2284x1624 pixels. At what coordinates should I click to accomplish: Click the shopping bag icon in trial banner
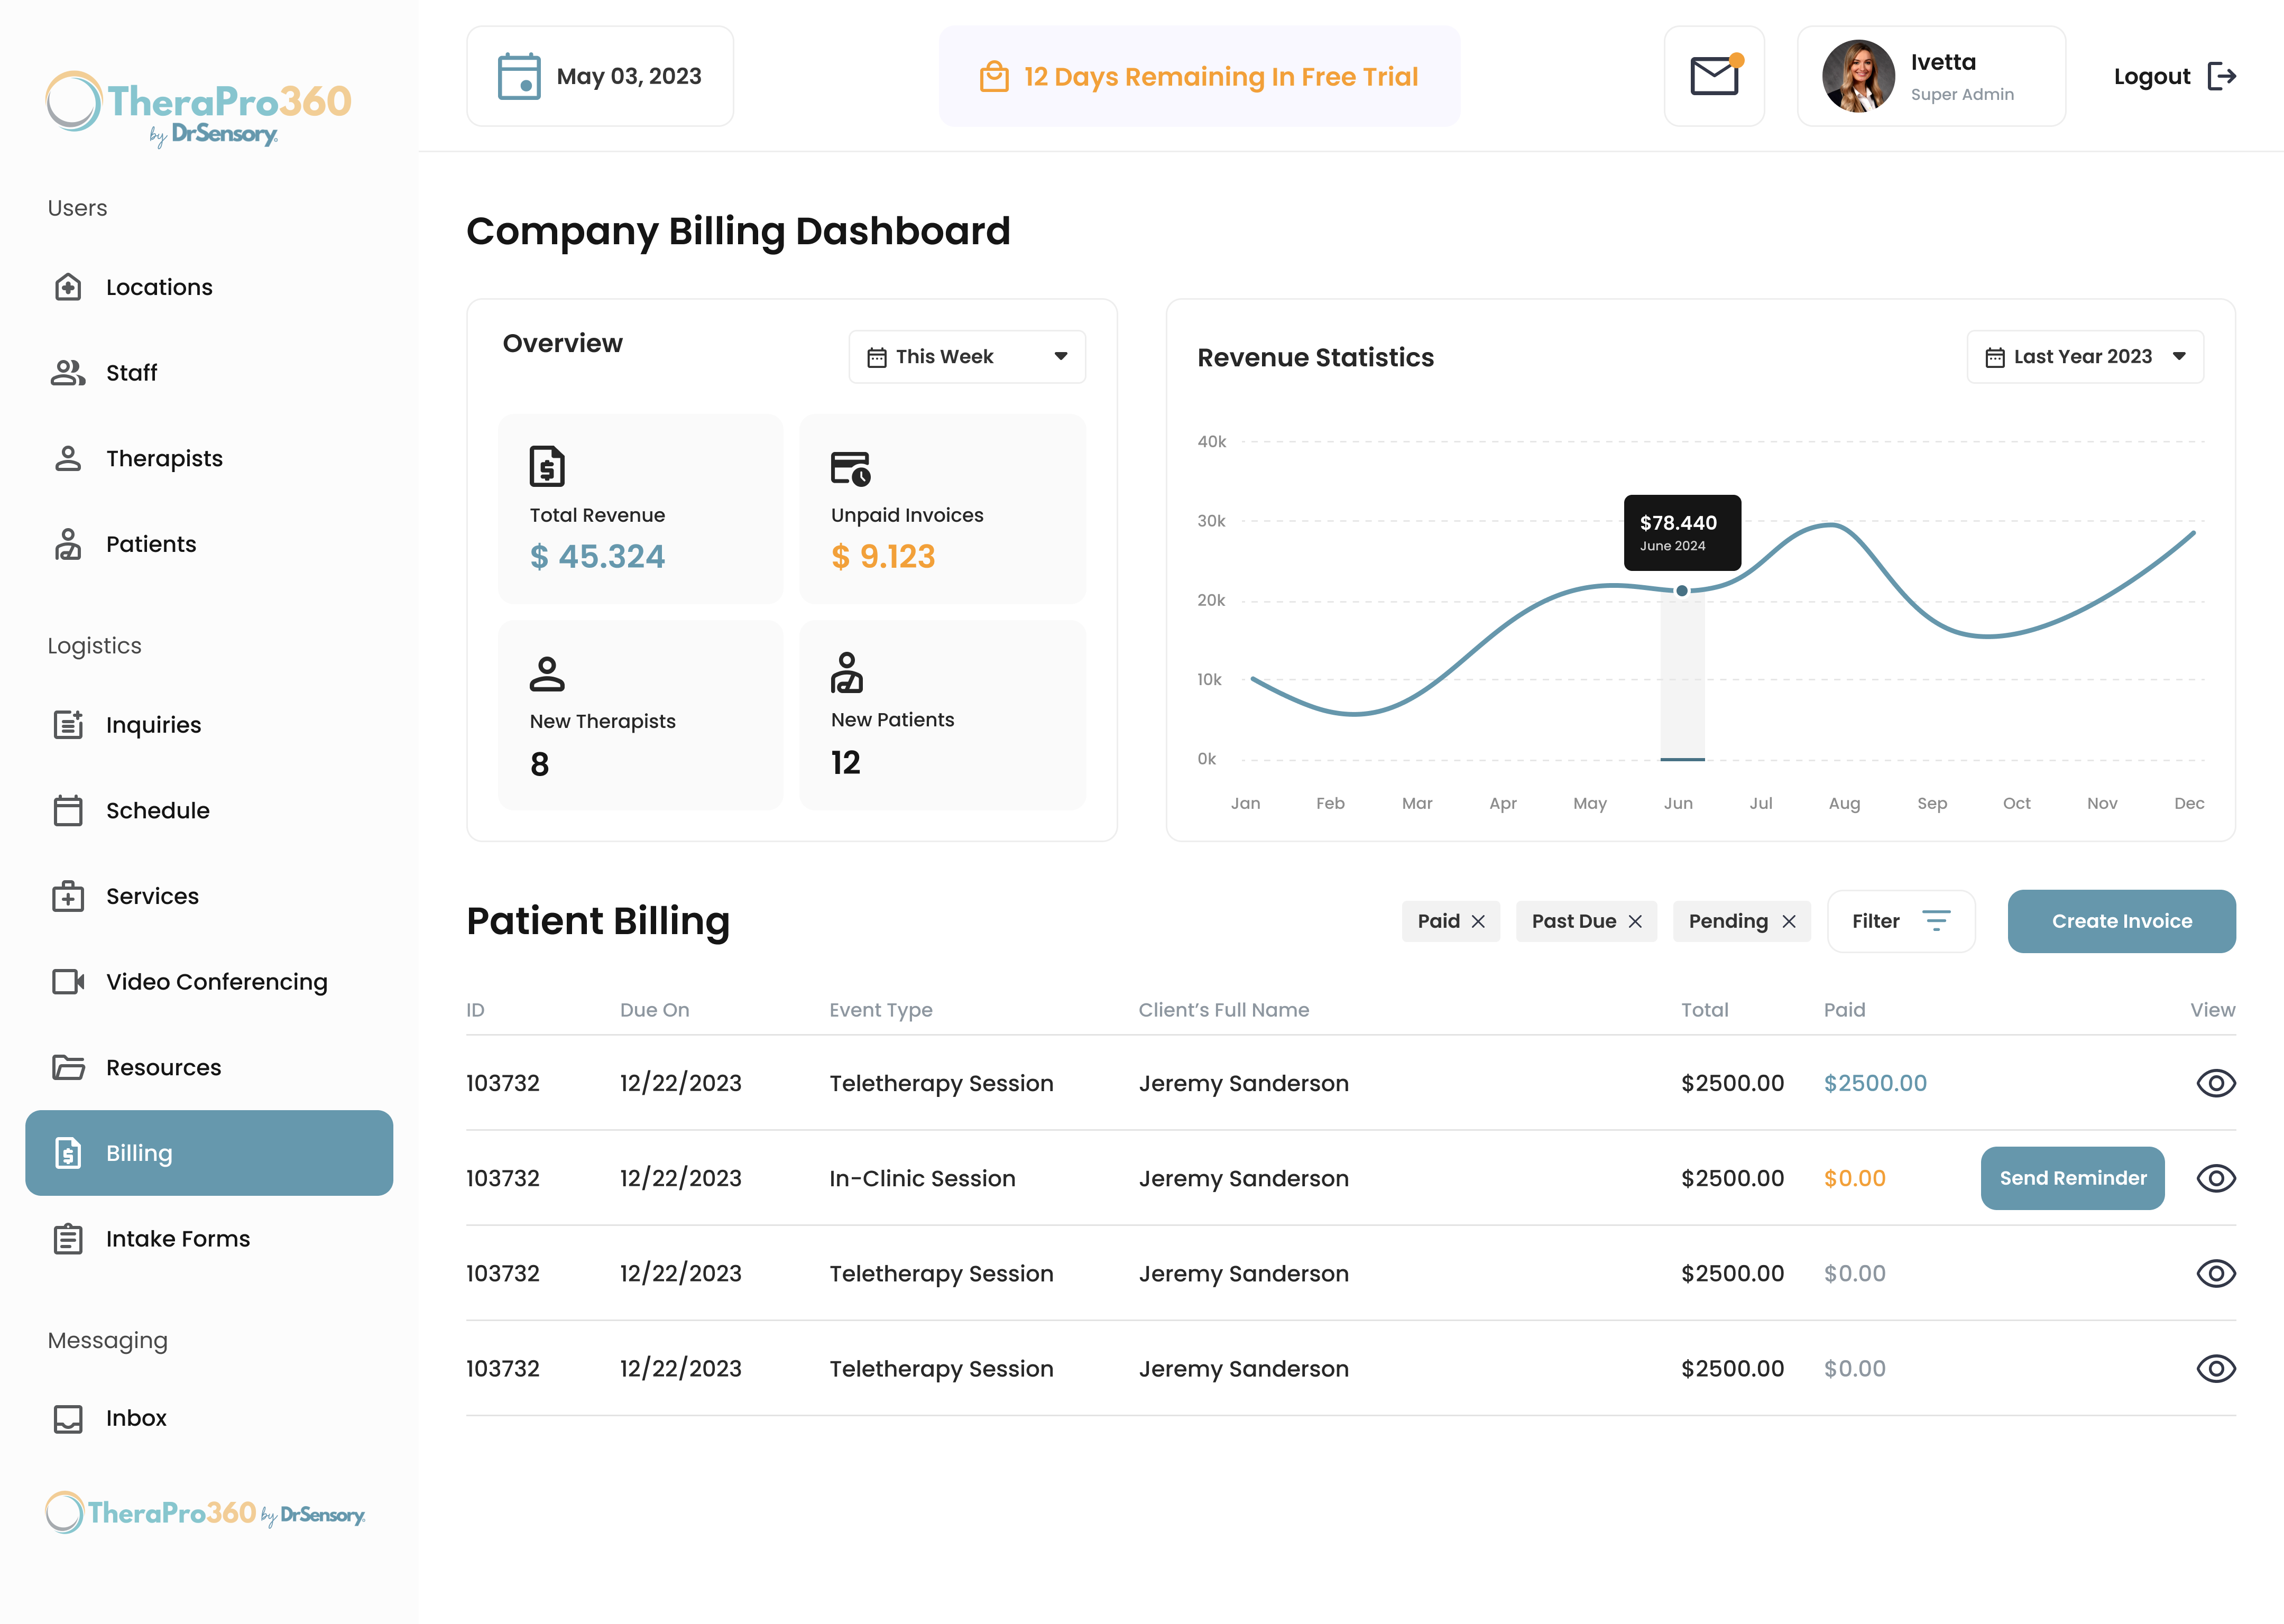994,76
